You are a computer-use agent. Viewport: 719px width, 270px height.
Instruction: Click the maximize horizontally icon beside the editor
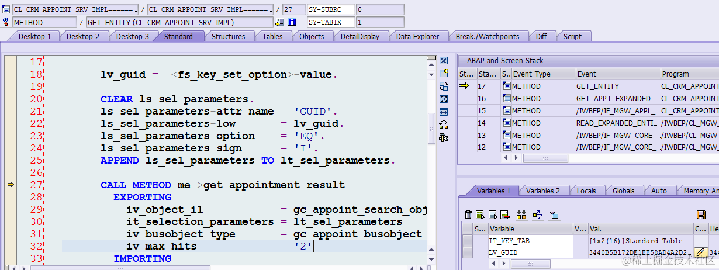pyautogui.click(x=444, y=112)
